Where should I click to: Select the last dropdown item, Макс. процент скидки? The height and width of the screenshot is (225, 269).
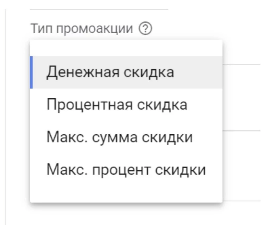click(x=126, y=170)
